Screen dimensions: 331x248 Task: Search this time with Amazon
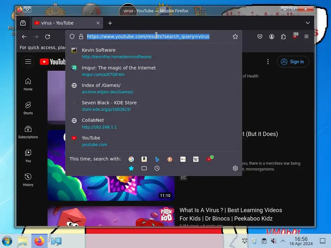click(144, 159)
